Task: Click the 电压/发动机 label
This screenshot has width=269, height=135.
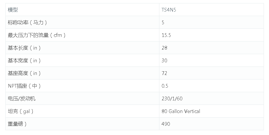Action: [21, 98]
